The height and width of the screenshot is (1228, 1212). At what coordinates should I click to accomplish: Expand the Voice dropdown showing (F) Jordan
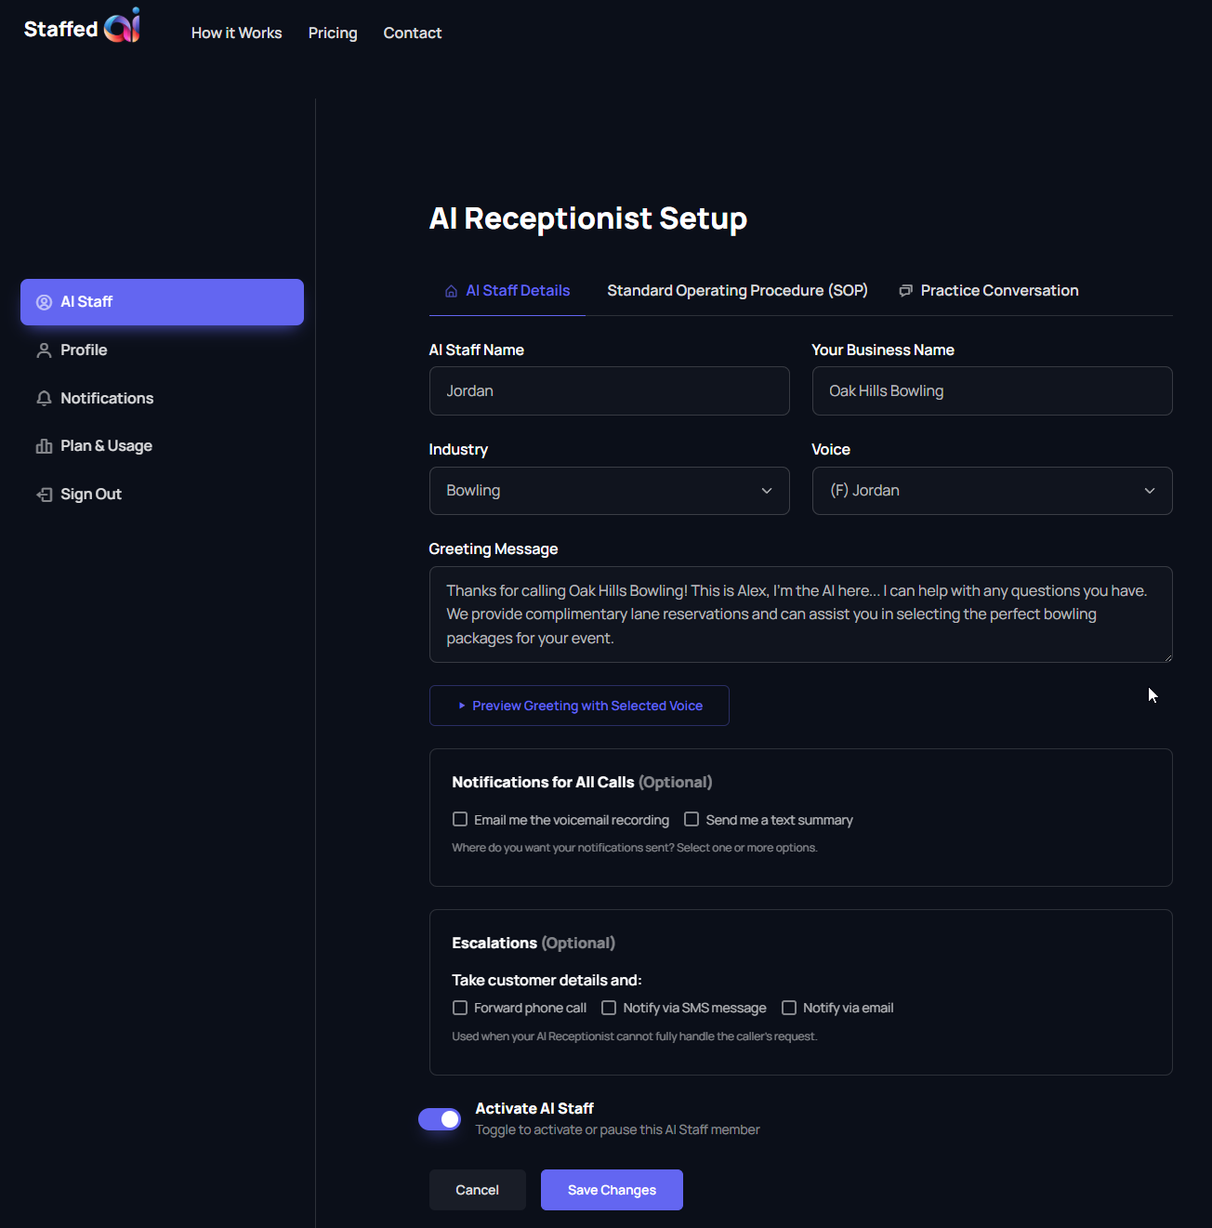992,491
